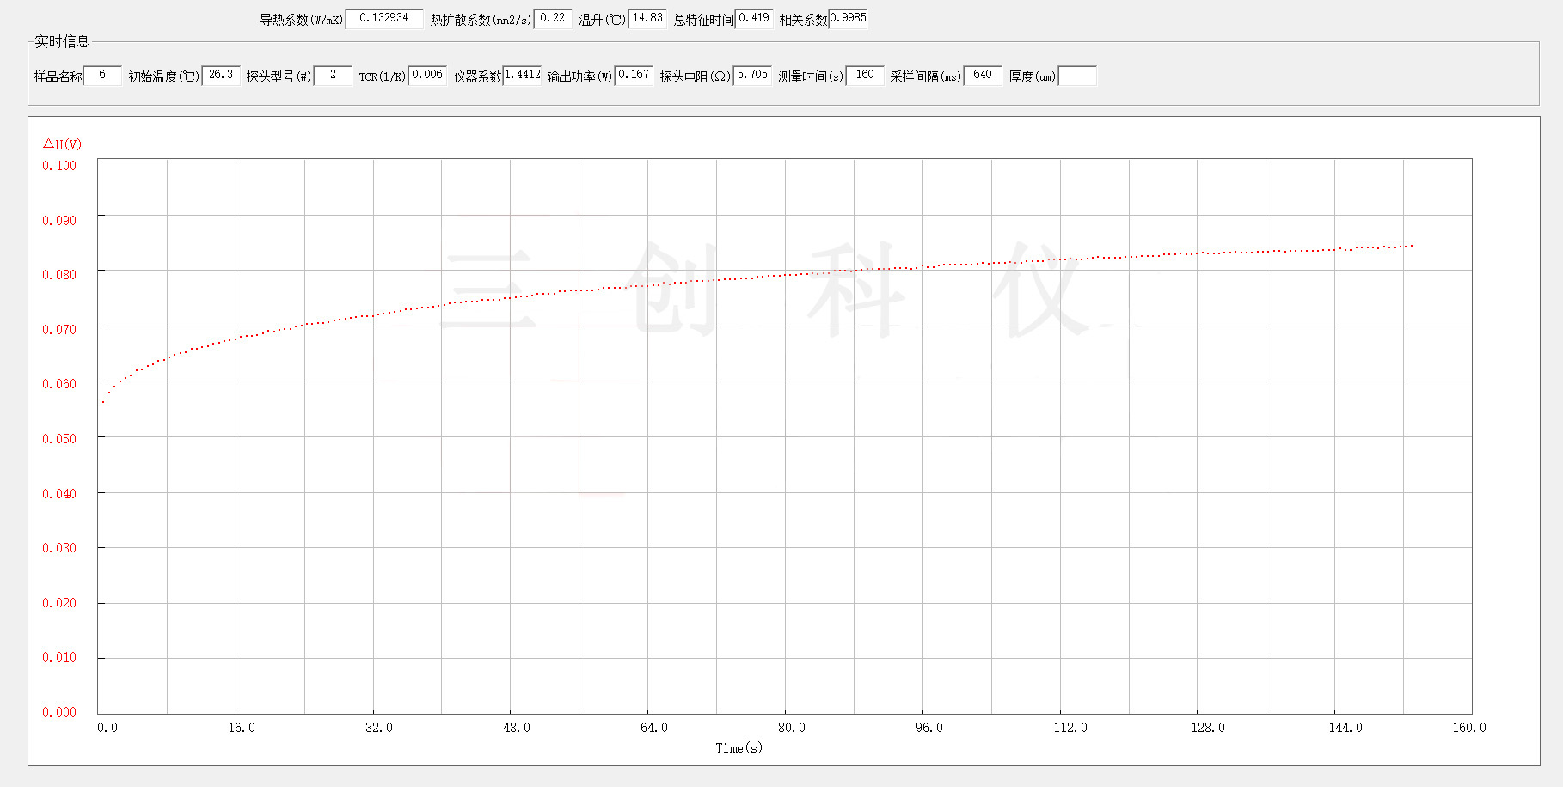The width and height of the screenshot is (1563, 787).
Task: Click the 探头电阻 (Ω) value box
Action: [752, 76]
